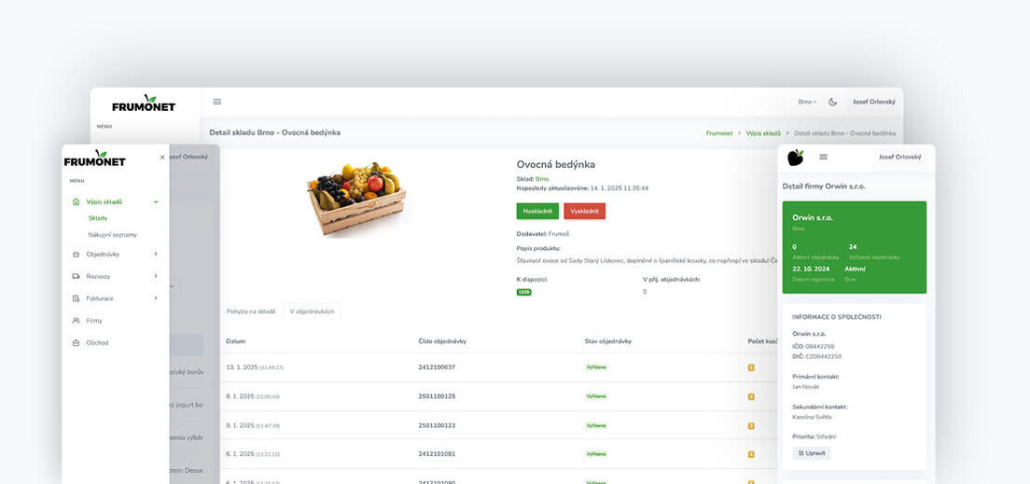
Task: Click the invoice icon beside Fakturace
Action: (x=76, y=298)
